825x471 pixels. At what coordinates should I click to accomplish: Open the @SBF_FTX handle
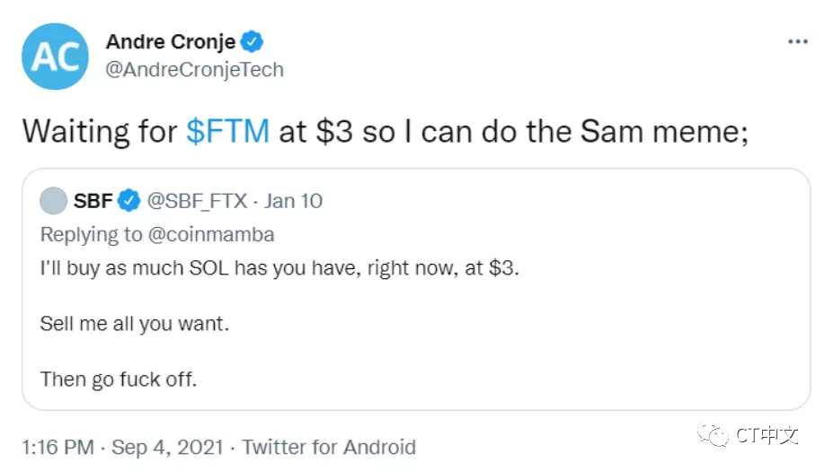tap(197, 201)
